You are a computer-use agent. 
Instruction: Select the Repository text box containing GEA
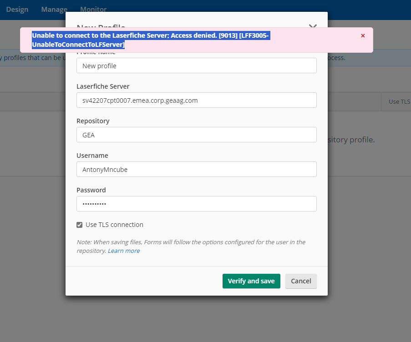click(196, 135)
